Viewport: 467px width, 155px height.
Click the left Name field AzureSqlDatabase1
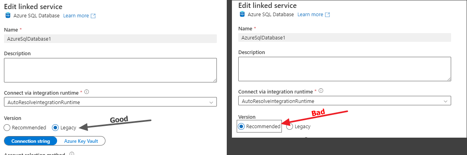click(x=110, y=39)
